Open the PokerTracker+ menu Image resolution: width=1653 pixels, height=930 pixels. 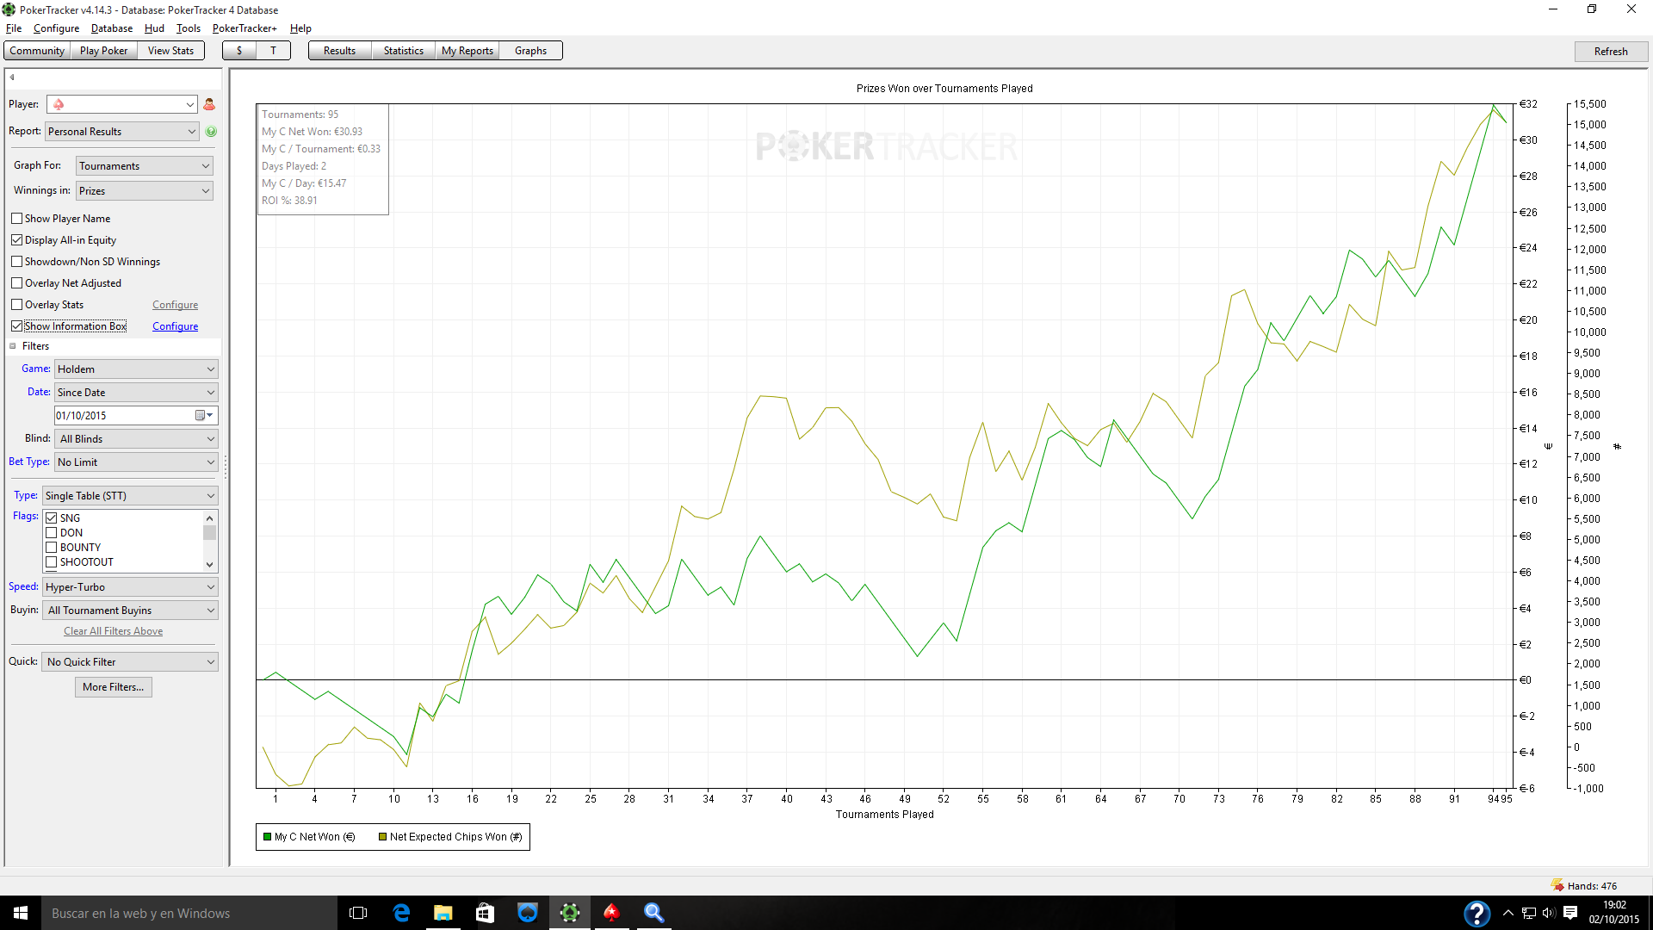(245, 28)
